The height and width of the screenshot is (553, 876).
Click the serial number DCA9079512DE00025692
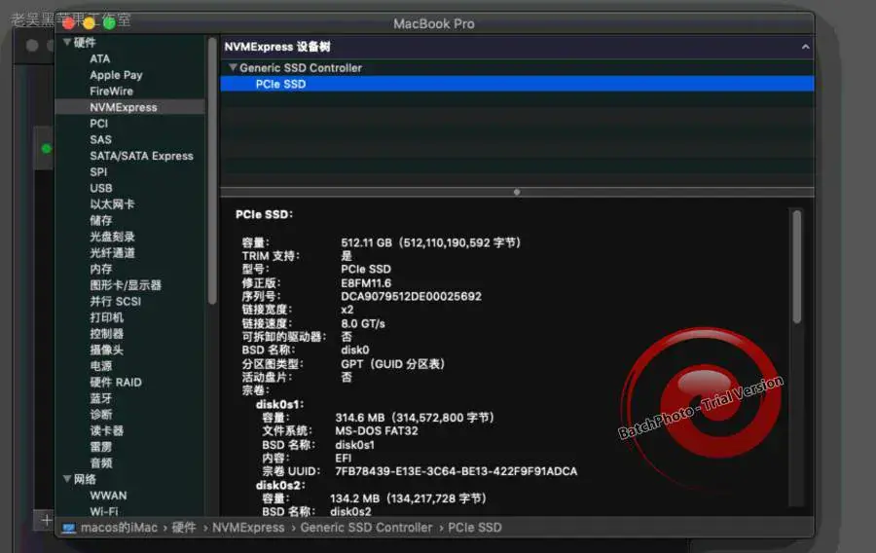[x=411, y=297]
